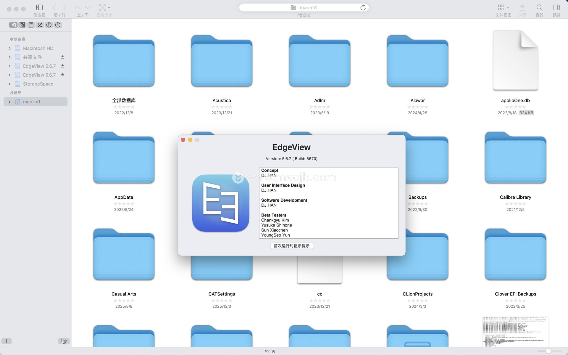568x355 pixels.
Task: Expand the StorageSpace volume disclosure arrow
Action: [9, 84]
